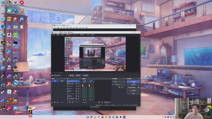Increase transition duration with the up stepper arrow
The height and width of the screenshot is (119, 212).
click(x=124, y=84)
